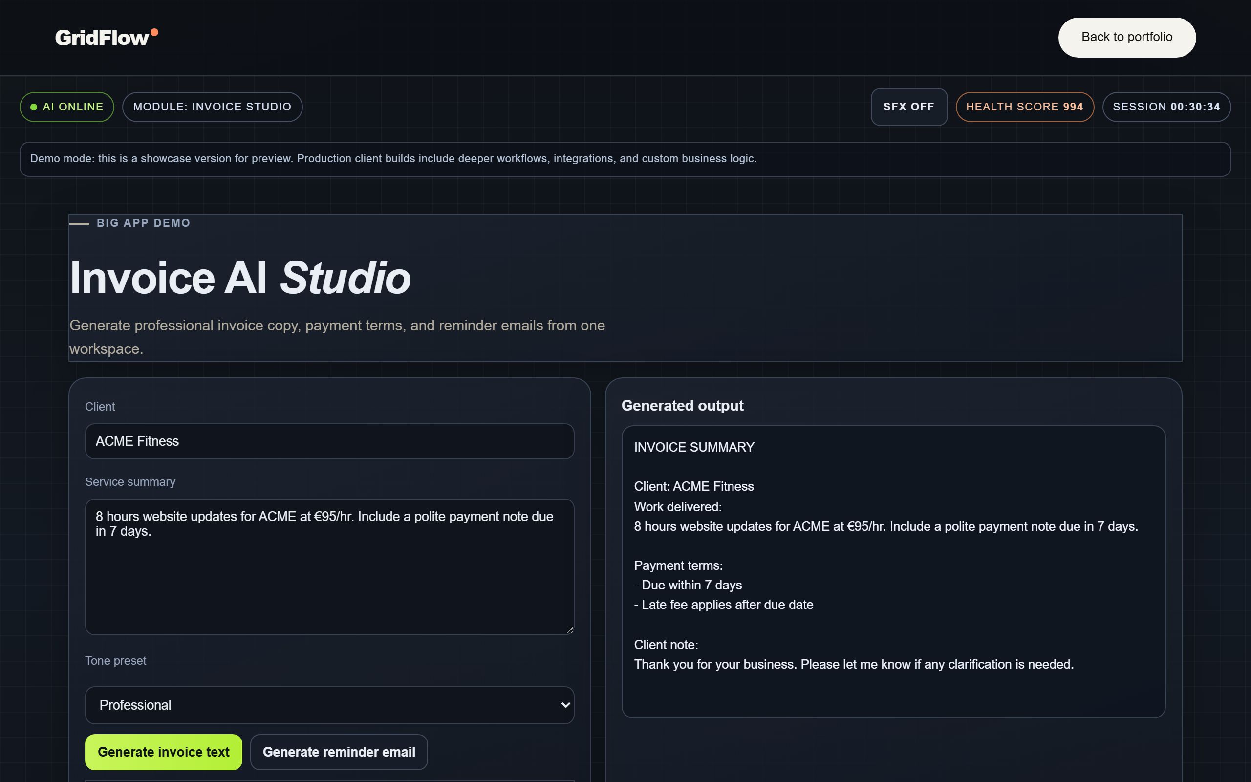Click the demo mode notice banner
The image size is (1251, 782).
tap(625, 159)
